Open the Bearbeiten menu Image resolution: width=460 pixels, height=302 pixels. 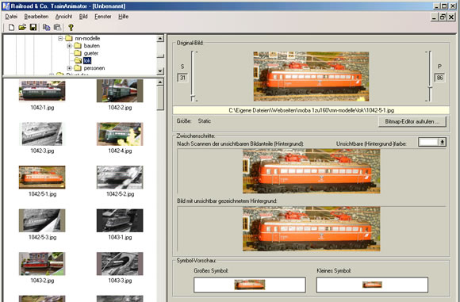[36, 17]
